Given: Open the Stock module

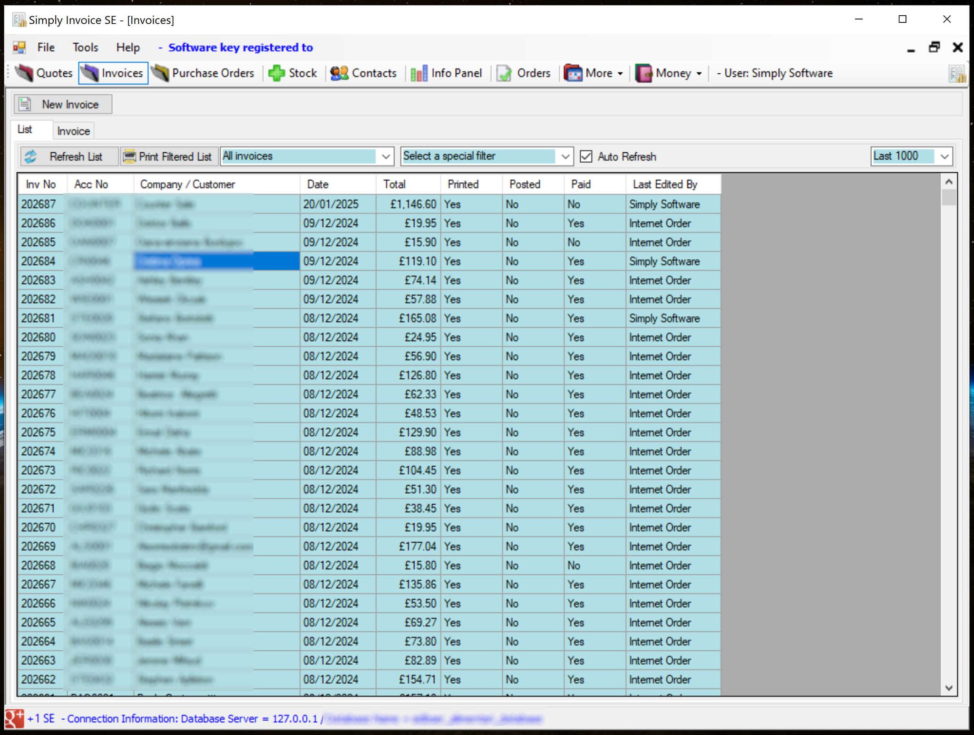Looking at the screenshot, I should coord(292,73).
